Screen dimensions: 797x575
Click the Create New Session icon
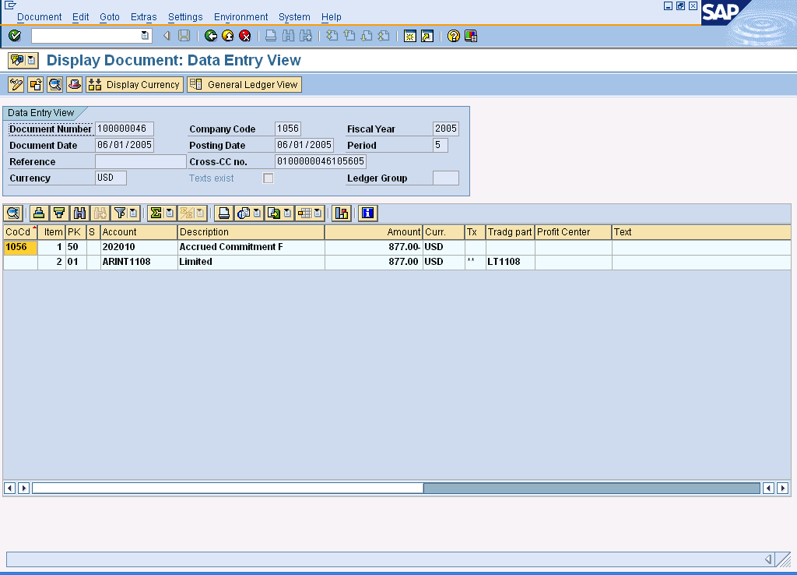click(409, 36)
